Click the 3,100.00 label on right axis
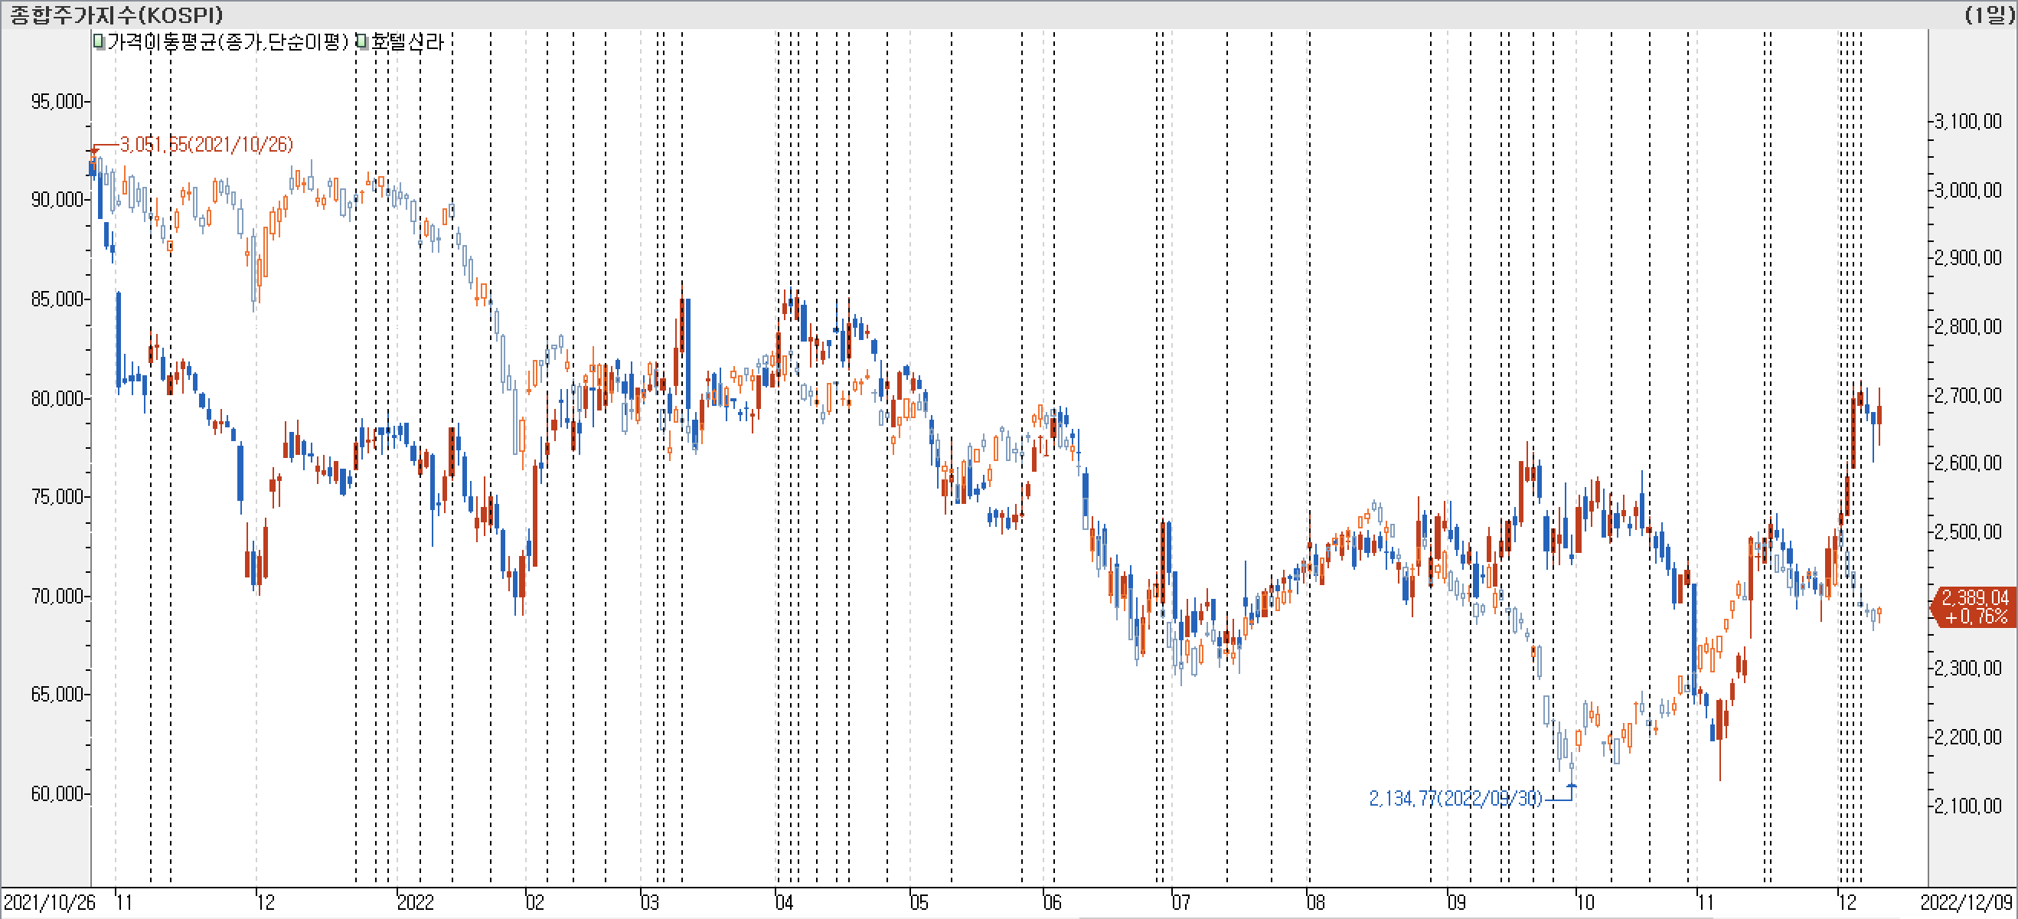This screenshot has height=919, width=2018. [1968, 122]
